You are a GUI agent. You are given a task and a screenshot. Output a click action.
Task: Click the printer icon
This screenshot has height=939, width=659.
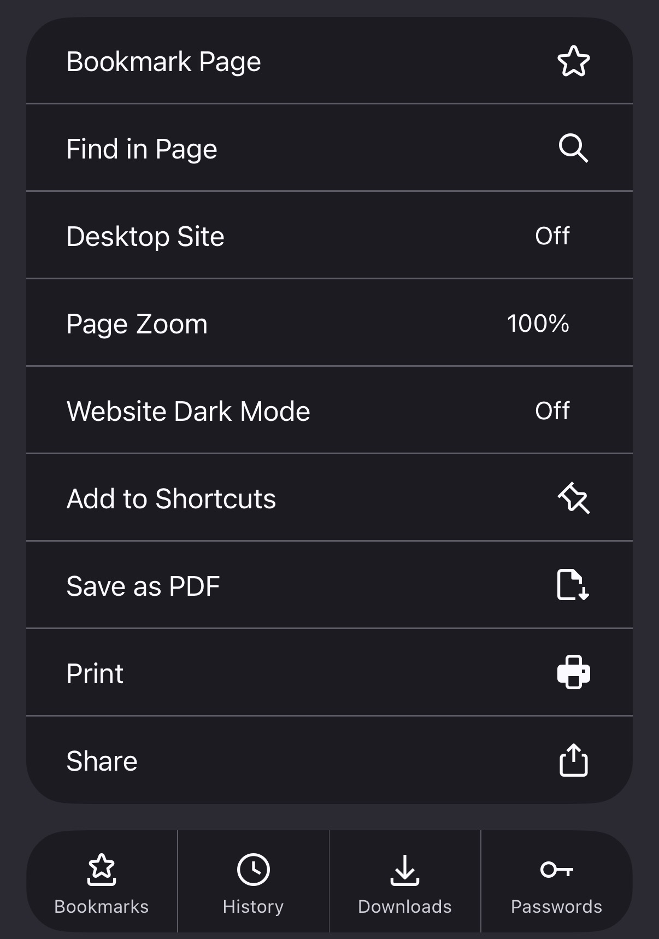click(x=573, y=672)
